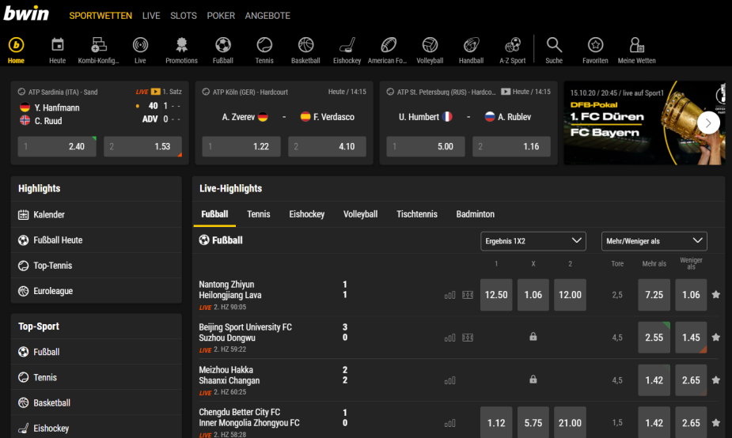
Task: Click the bwin logo
Action: [26, 13]
